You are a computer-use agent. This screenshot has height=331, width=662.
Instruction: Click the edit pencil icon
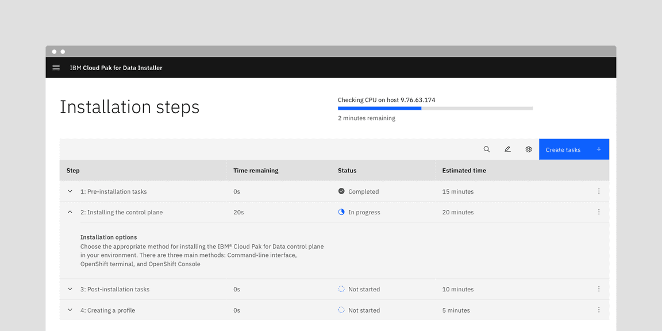(x=507, y=149)
